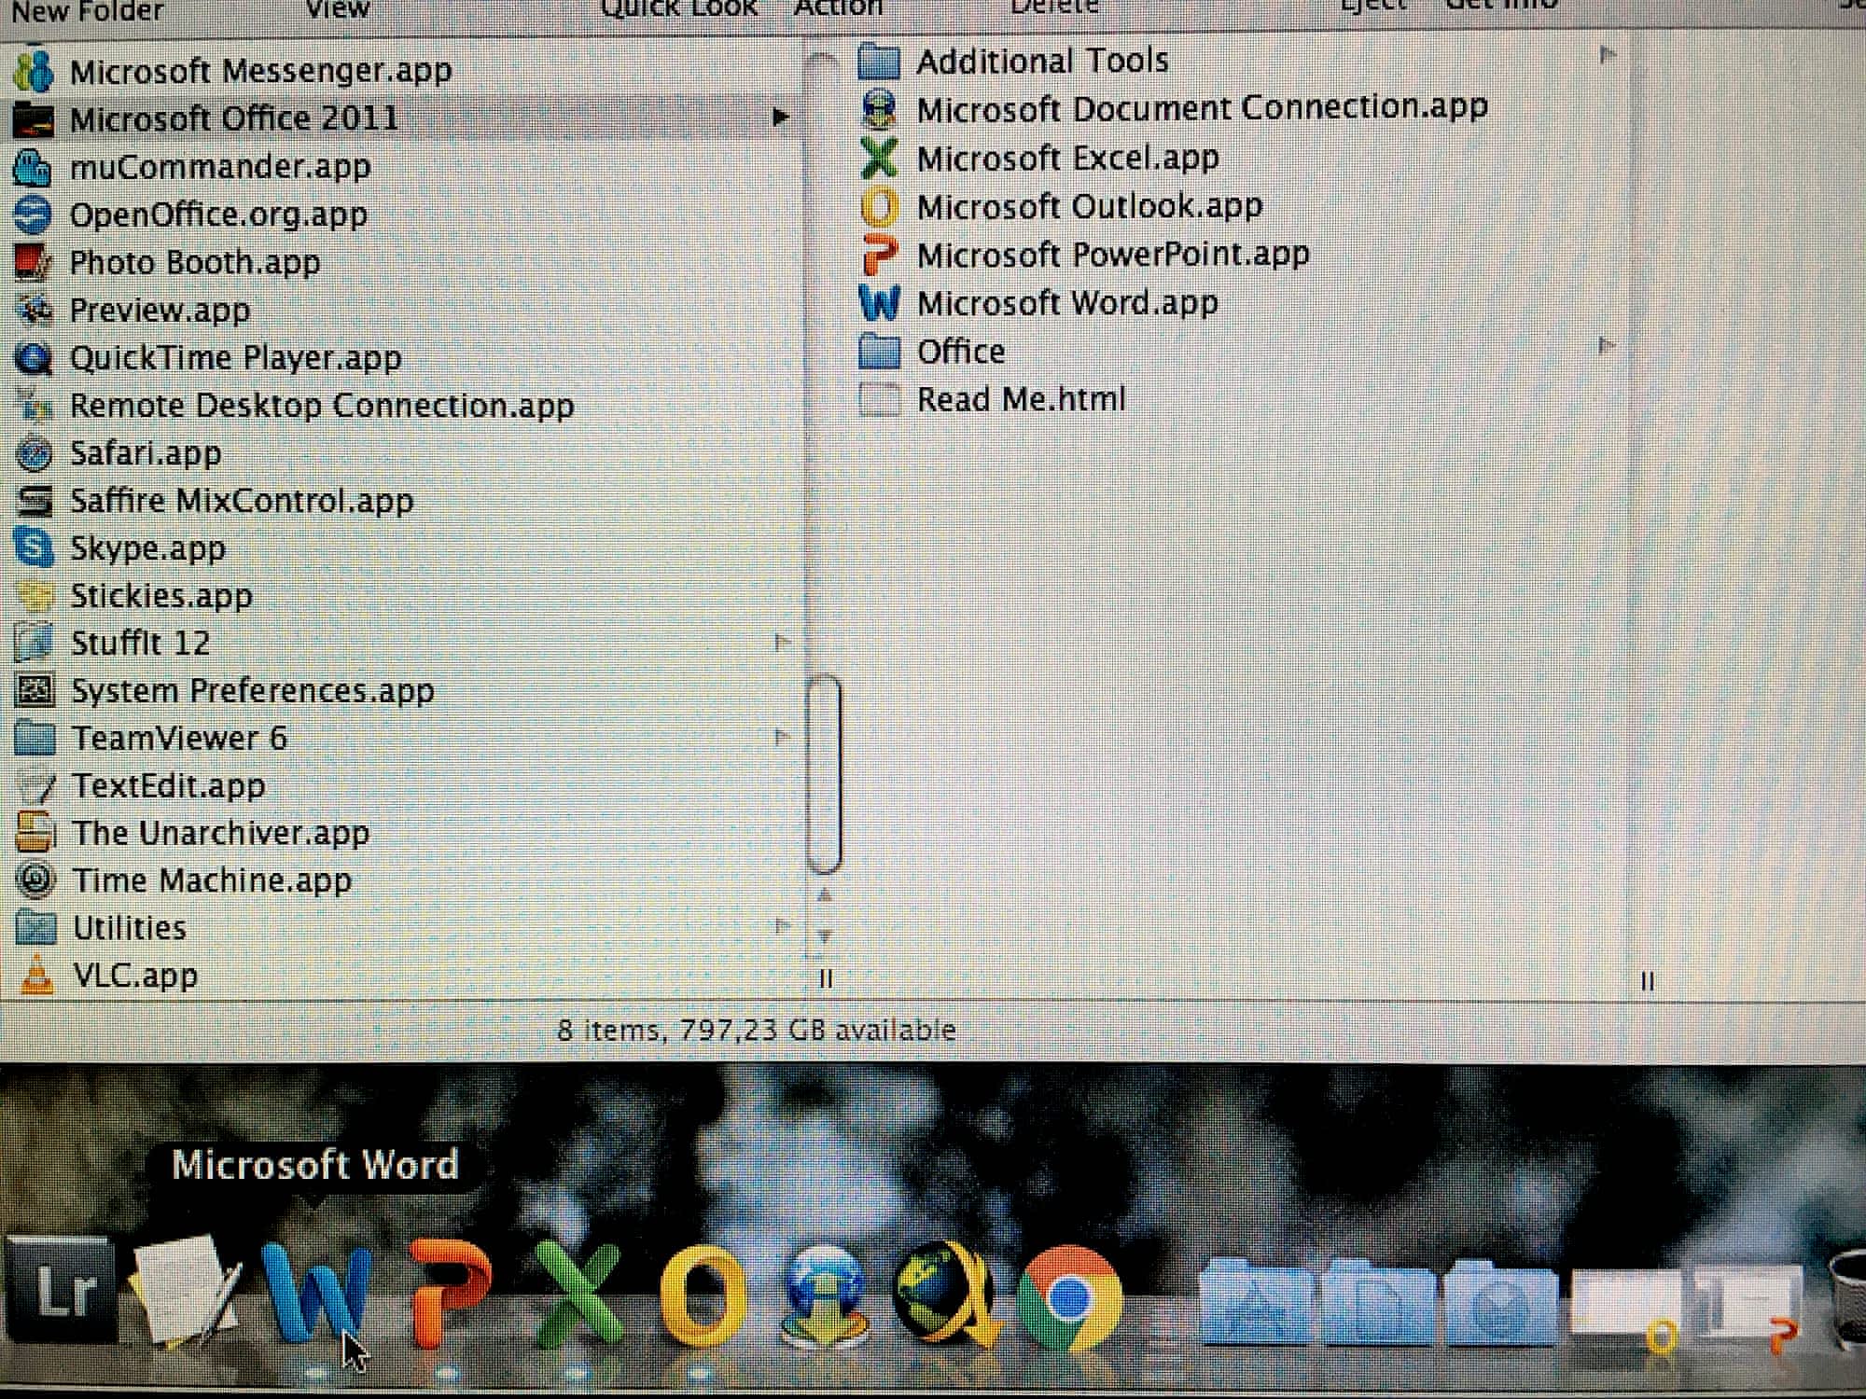Click Microsoft Outlook.app in the right column
Screen dimensions: 1866x1399
point(1089,206)
